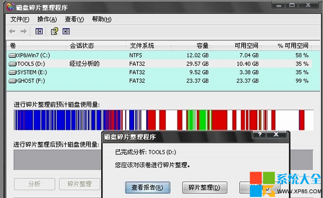Sort by the 卷 column header
Viewport: 323px width, 198px height.
click(36, 46)
